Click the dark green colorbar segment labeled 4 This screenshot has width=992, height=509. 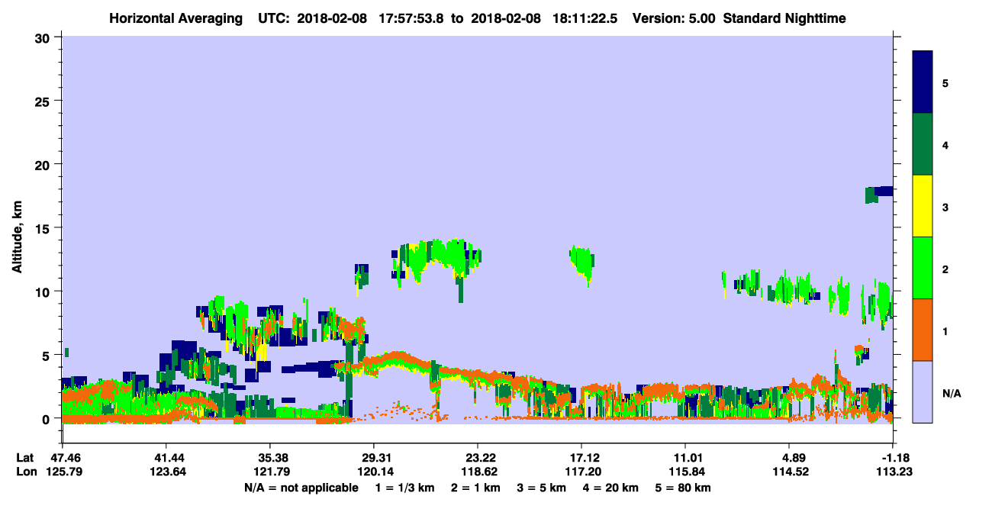[923, 144]
